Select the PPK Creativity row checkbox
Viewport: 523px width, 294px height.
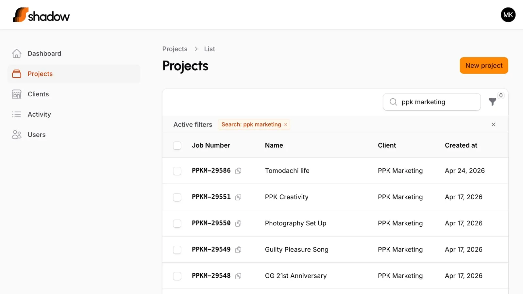(x=177, y=197)
